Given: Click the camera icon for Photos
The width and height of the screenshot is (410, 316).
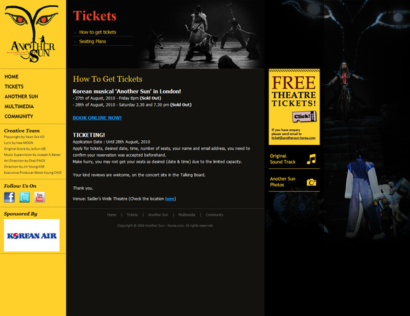Looking at the screenshot, I should pyautogui.click(x=311, y=182).
